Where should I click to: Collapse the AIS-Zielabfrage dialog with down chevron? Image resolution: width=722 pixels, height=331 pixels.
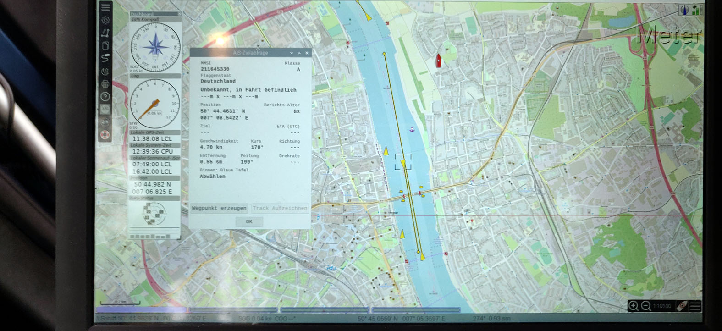pos(291,53)
